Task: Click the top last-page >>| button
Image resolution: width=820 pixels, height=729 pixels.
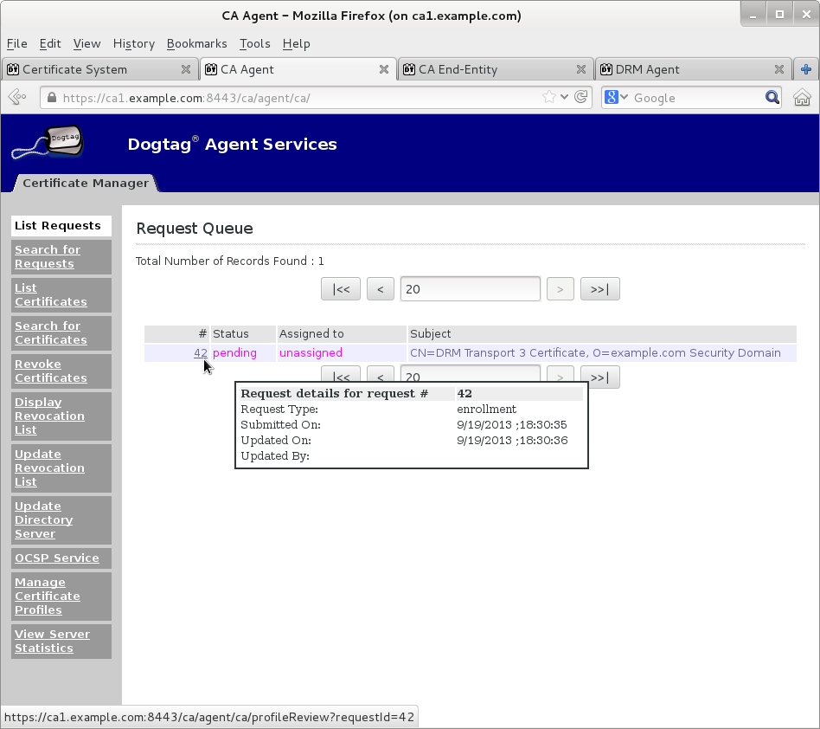Action: pos(599,289)
